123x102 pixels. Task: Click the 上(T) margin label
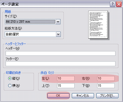tap(46, 86)
